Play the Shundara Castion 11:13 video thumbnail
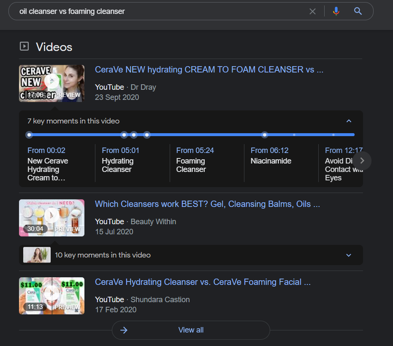 [x=51, y=296]
